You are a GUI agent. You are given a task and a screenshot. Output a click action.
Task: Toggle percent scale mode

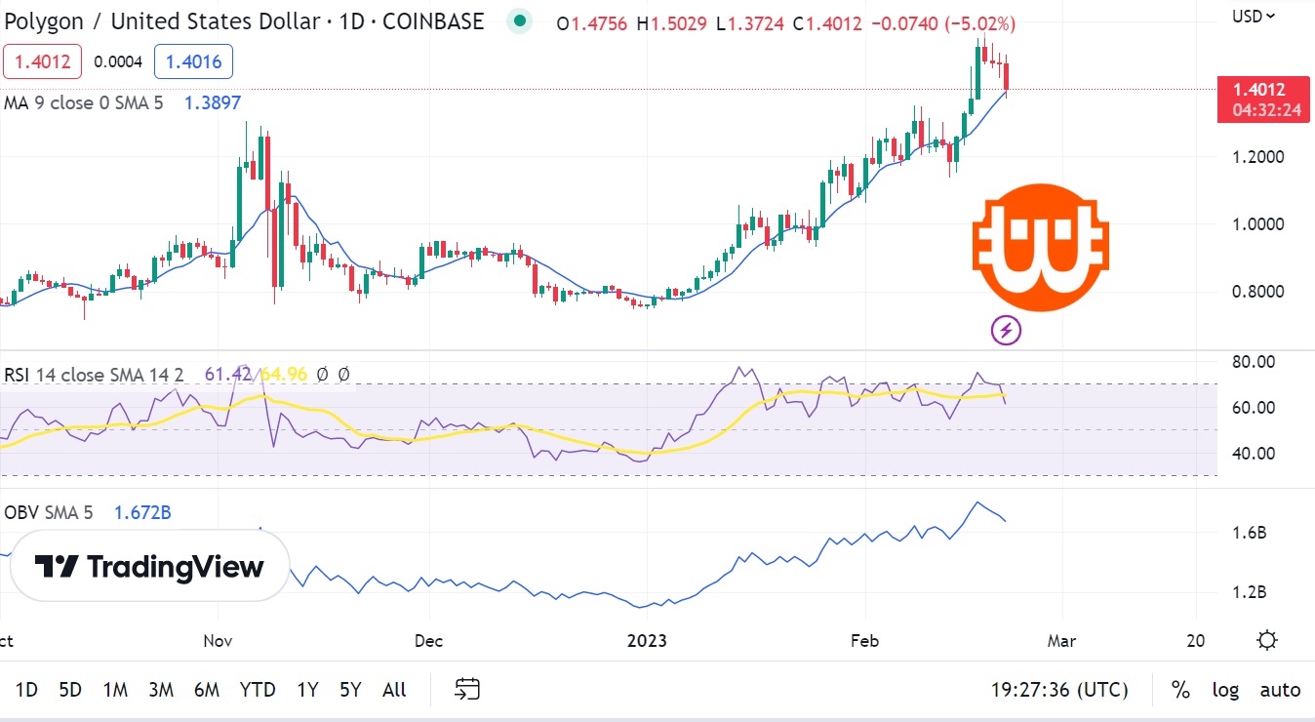click(x=1180, y=690)
